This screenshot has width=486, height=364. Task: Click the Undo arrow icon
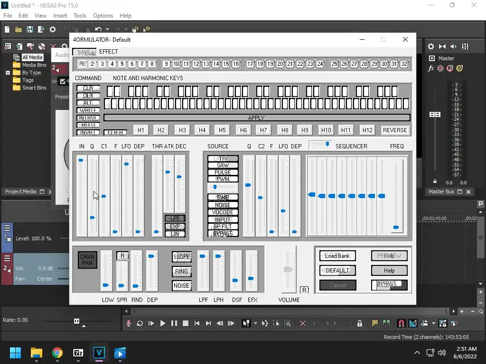(x=98, y=29)
